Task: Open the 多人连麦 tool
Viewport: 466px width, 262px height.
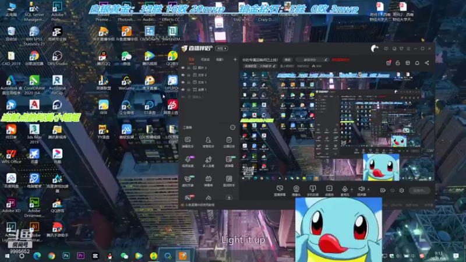Action: [209, 162]
